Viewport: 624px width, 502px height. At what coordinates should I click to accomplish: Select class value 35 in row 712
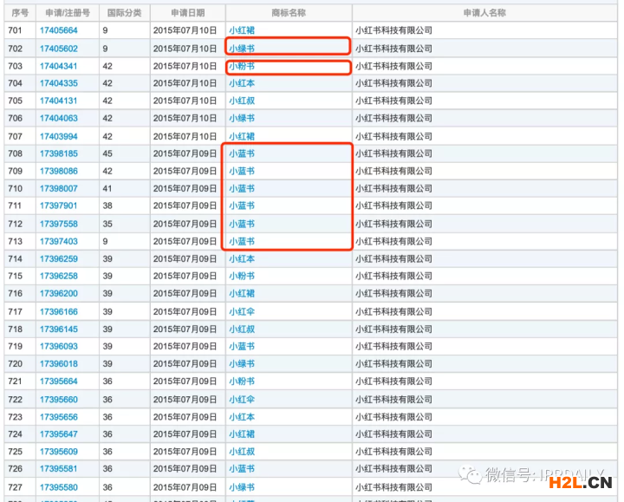tap(107, 225)
